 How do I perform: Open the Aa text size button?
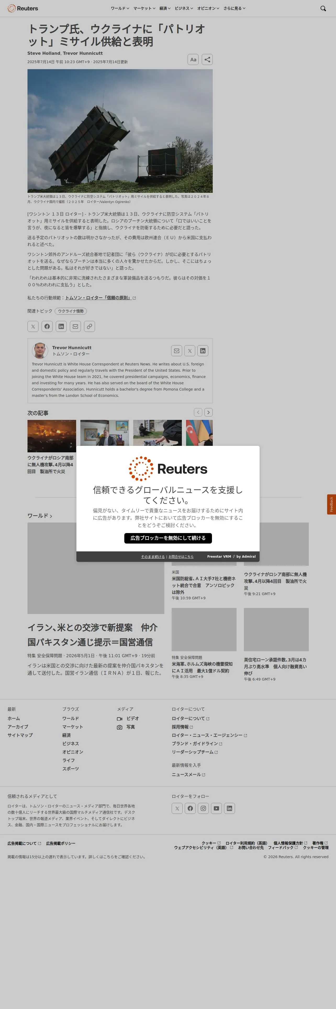coord(193,59)
